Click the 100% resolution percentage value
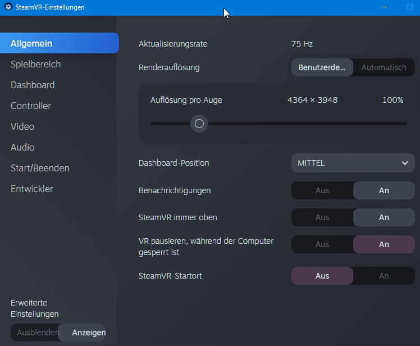The image size is (420, 346). pos(392,100)
